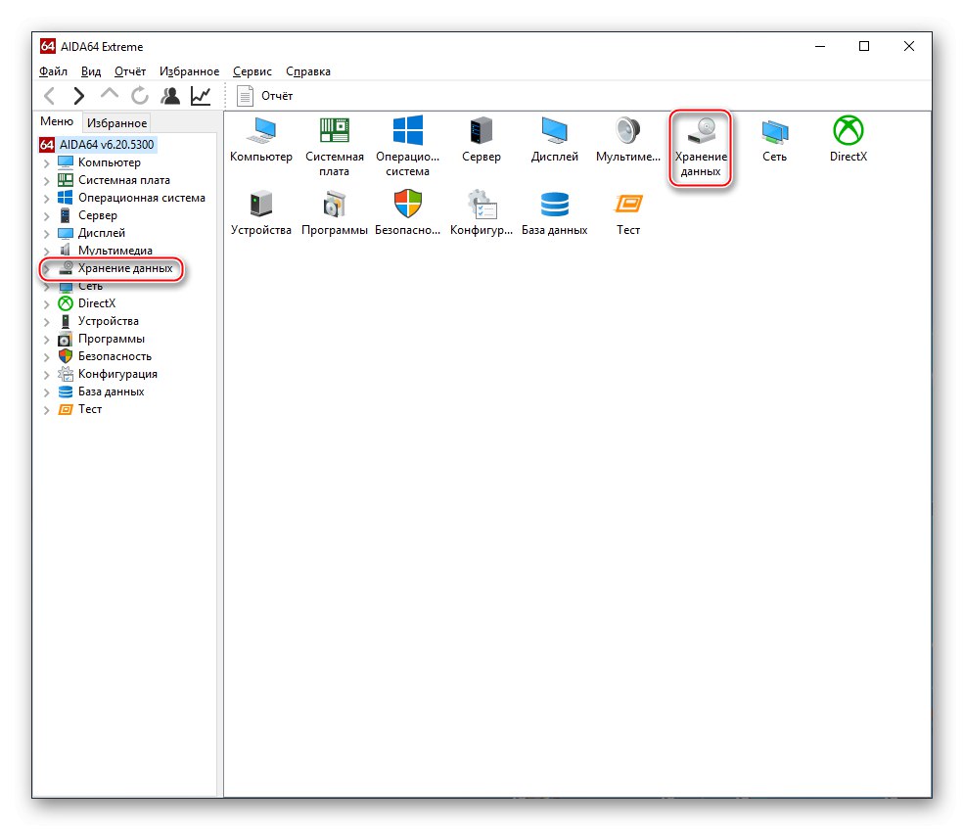Viewport: 964px width, 830px height.
Task: Open the Отчёт menu in menu bar
Action: 130,71
